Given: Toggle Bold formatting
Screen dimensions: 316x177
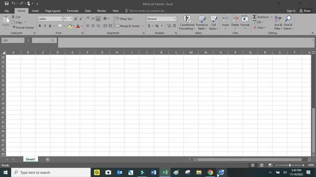Looking at the screenshot, I should pyautogui.click(x=39, y=26).
